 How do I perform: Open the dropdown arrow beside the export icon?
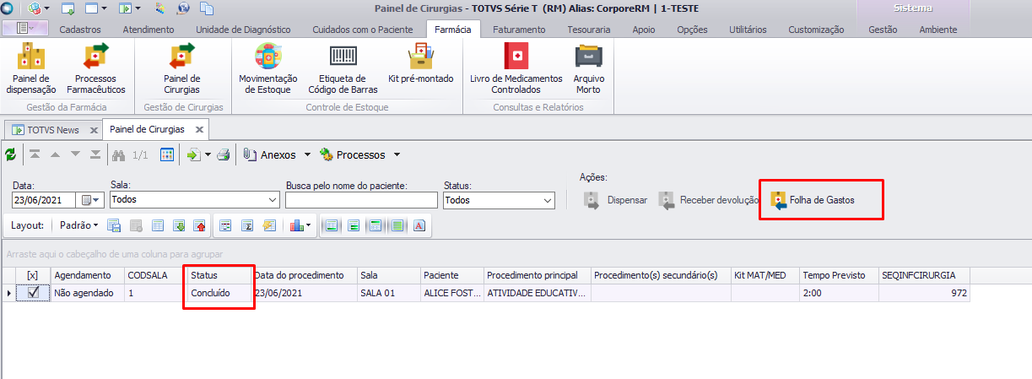(207, 155)
